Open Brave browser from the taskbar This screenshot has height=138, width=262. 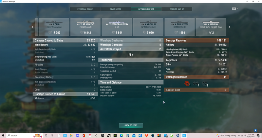point(146,135)
